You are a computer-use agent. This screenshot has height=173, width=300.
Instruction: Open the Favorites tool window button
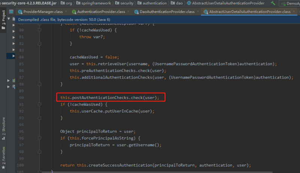point(3,158)
